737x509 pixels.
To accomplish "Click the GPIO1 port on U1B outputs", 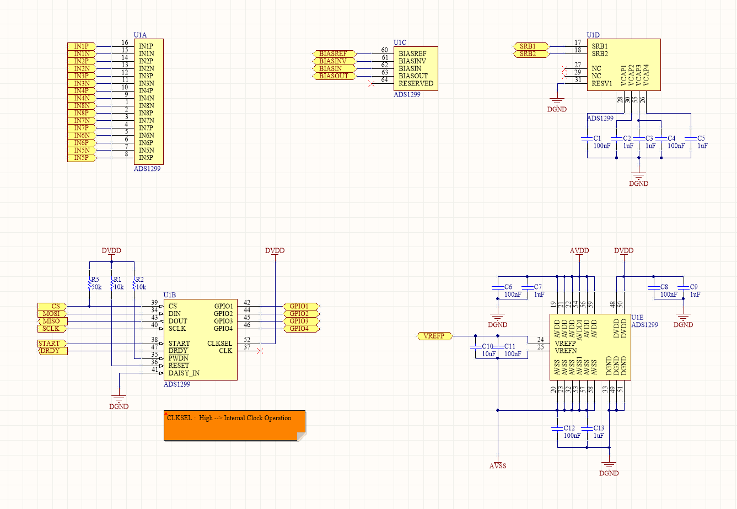I will 301,307.
